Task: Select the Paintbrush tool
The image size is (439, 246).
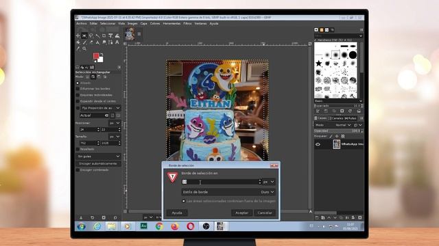Action: [x=84, y=42]
